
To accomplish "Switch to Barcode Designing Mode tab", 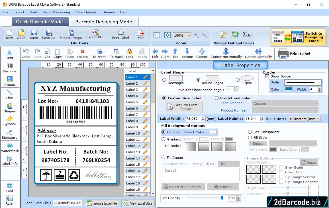I will pos(105,22).
